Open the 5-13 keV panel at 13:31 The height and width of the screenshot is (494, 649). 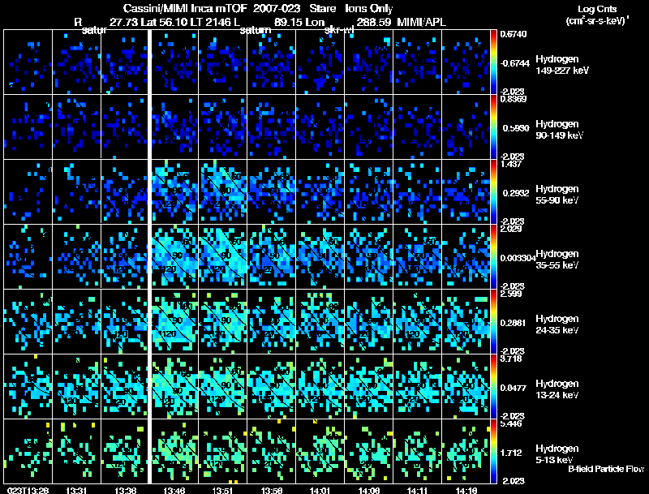pyautogui.click(x=76, y=451)
